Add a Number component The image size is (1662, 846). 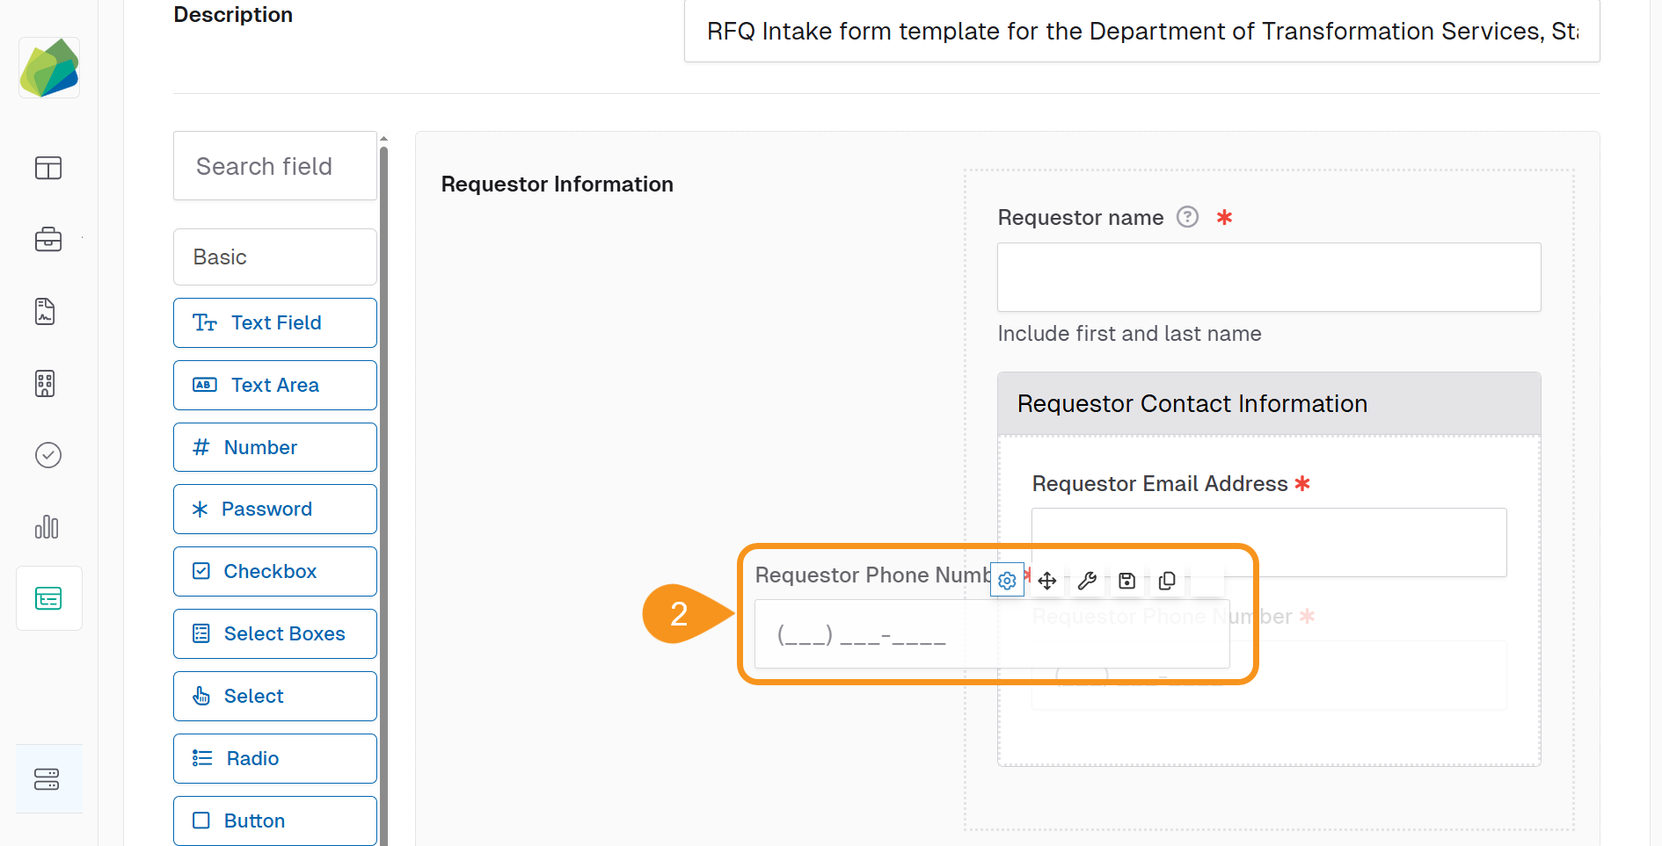point(274,448)
